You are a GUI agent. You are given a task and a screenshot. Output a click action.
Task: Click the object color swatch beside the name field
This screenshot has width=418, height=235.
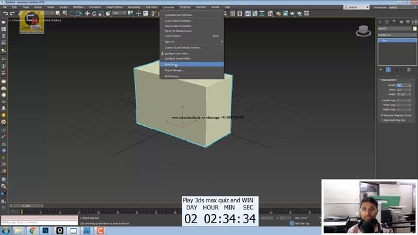pyautogui.click(x=415, y=29)
